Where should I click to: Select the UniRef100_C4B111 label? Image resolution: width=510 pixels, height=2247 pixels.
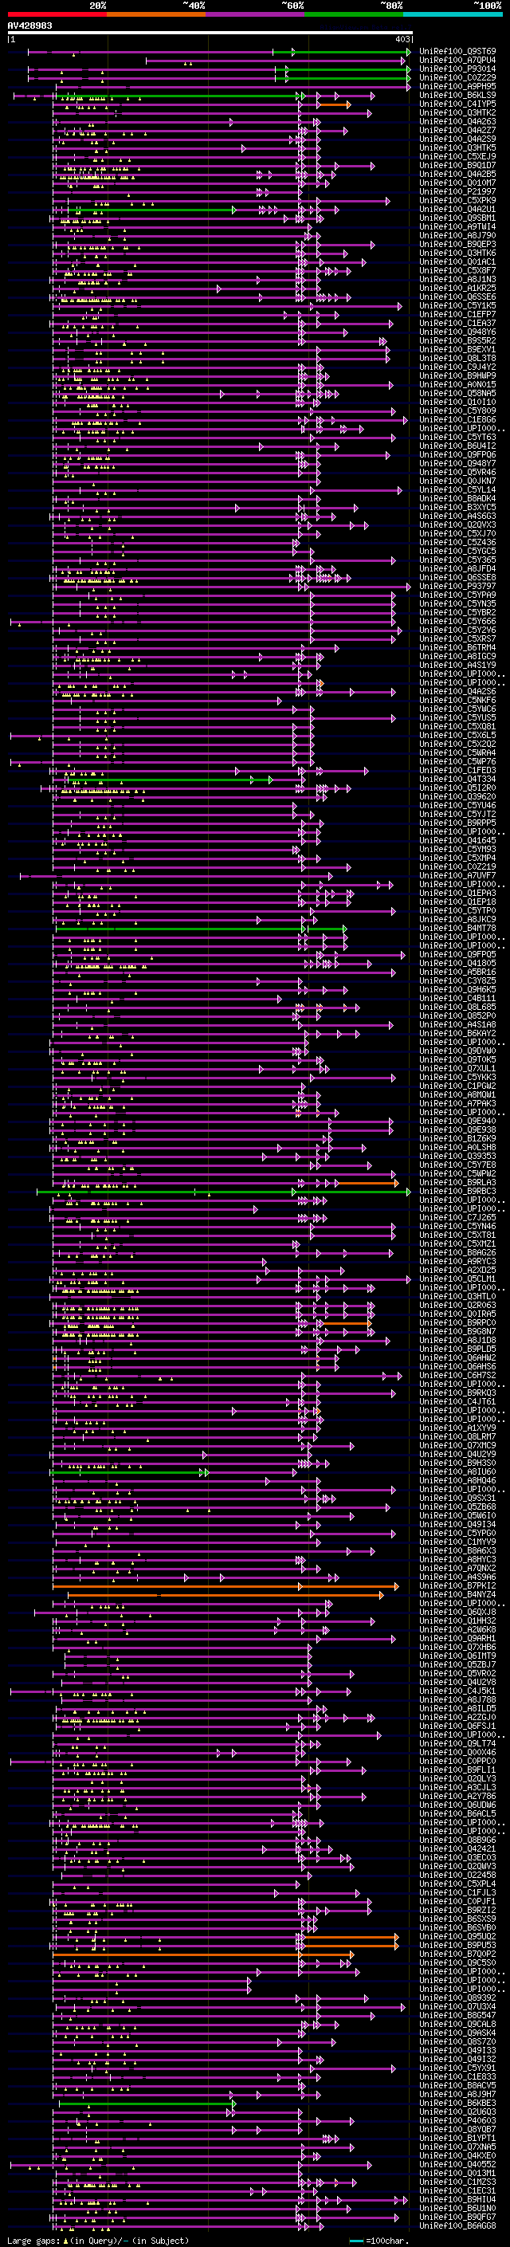point(457,999)
